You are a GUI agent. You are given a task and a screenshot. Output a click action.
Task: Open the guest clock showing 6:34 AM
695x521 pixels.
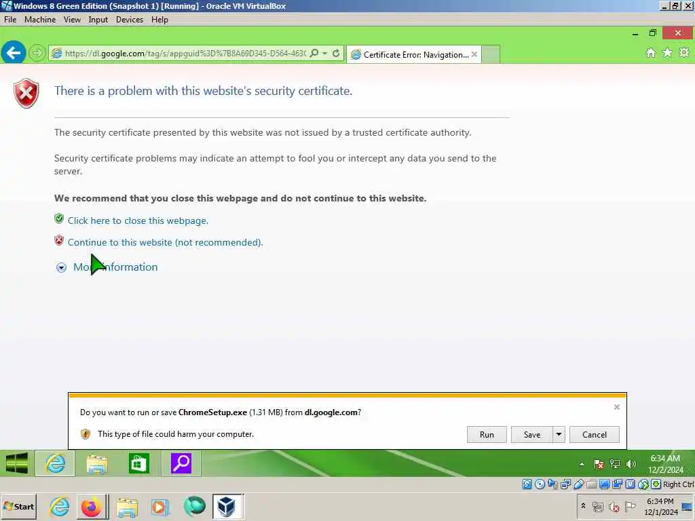(x=665, y=464)
